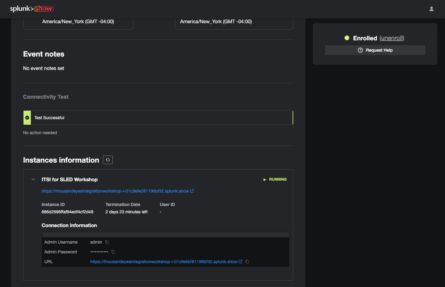
Task: Click the 'Admin Password' label
Action: point(60,252)
